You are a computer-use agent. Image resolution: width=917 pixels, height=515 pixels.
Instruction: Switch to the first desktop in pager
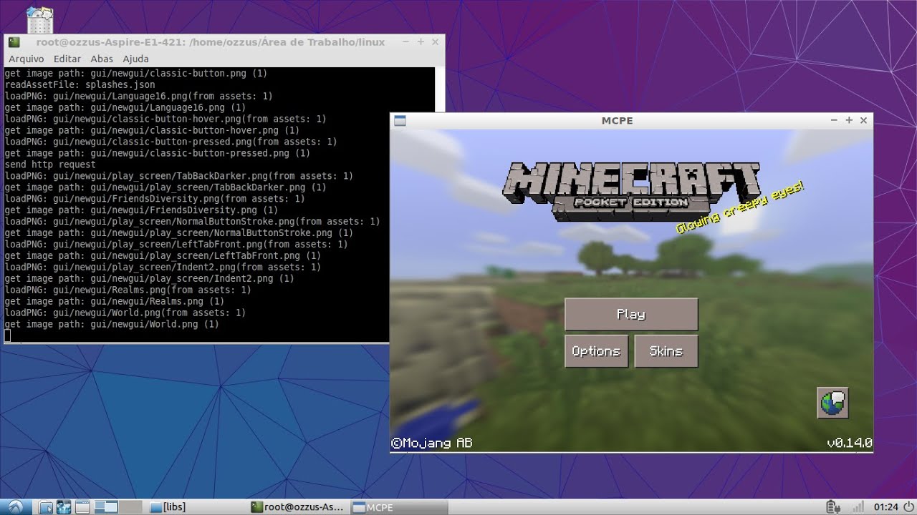pos(106,507)
